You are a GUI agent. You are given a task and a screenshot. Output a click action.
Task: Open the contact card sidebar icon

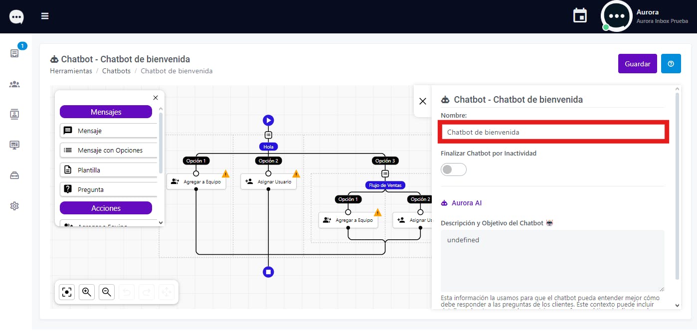point(14,114)
